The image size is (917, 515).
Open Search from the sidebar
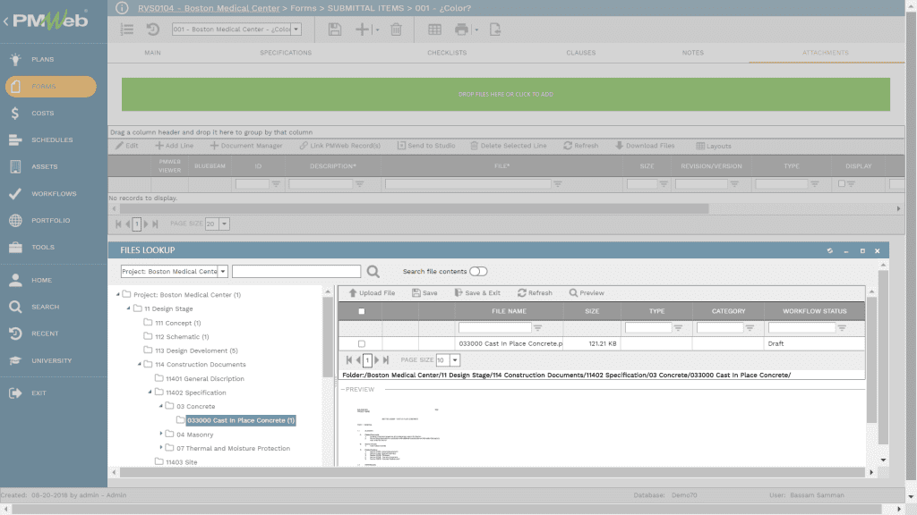pos(45,307)
